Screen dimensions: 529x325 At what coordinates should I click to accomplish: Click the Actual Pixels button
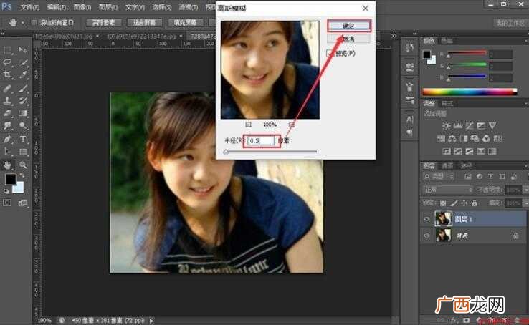(103, 23)
